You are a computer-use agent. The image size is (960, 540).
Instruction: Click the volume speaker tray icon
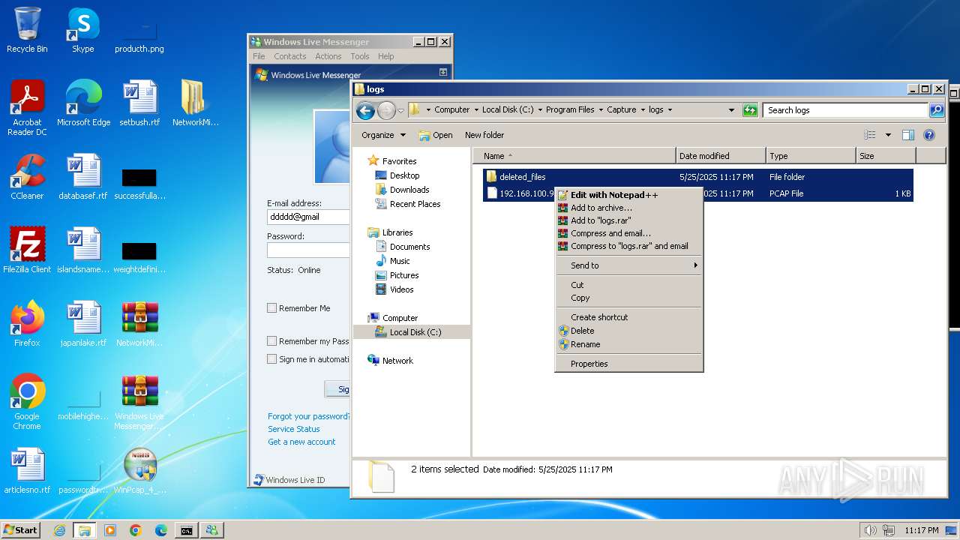click(x=871, y=530)
